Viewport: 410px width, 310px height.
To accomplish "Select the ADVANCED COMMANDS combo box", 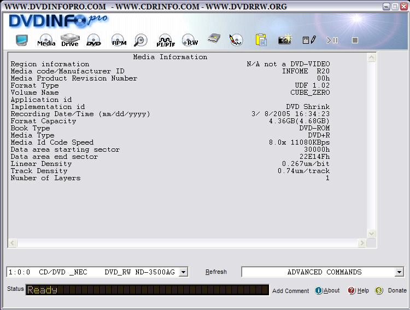I will click(x=323, y=272).
